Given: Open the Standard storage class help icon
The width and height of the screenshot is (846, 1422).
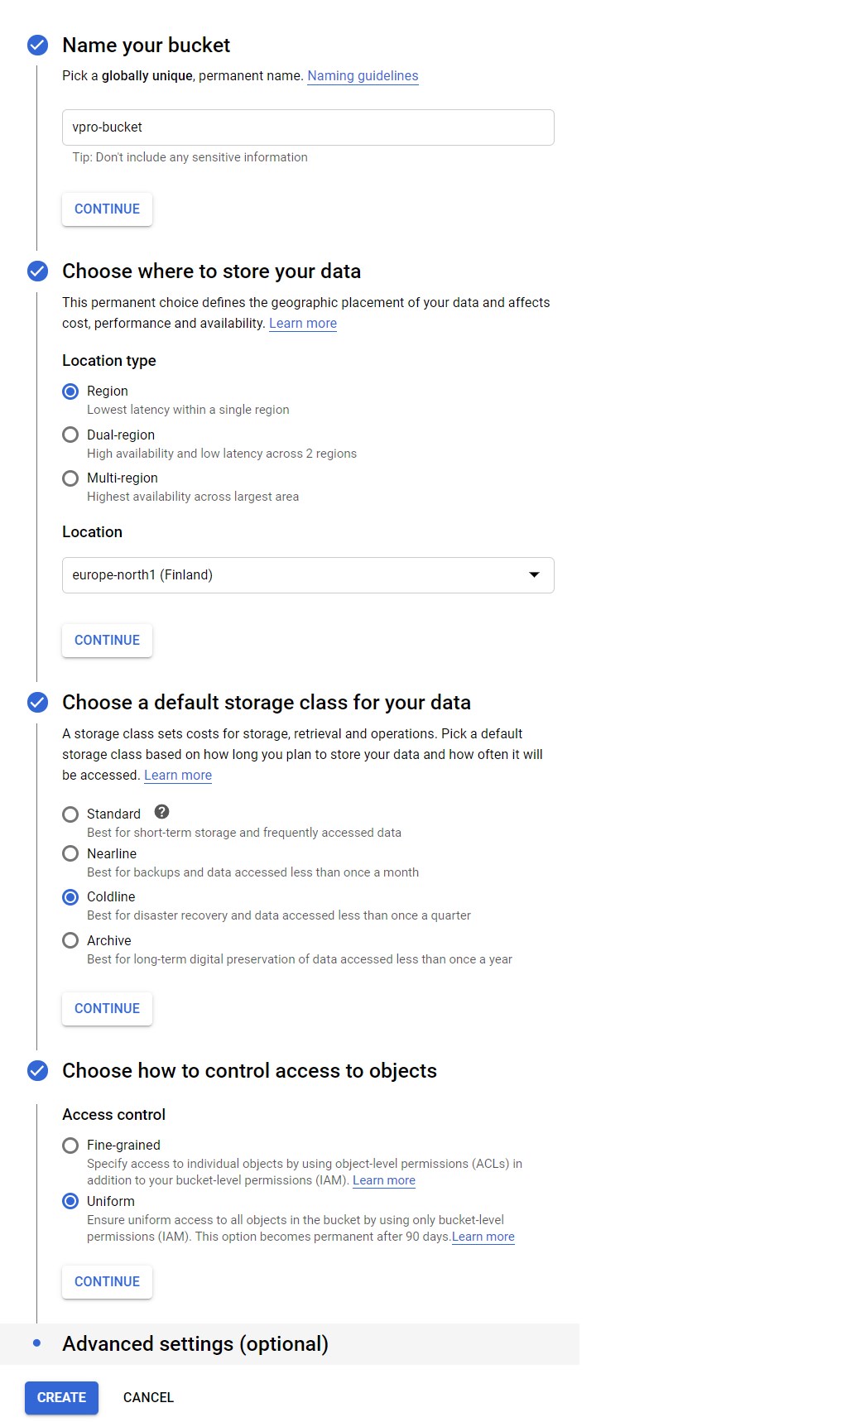Looking at the screenshot, I should [x=162, y=812].
